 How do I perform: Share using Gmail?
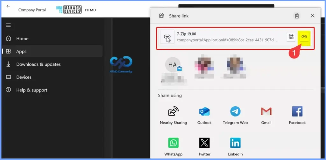tap(266, 115)
